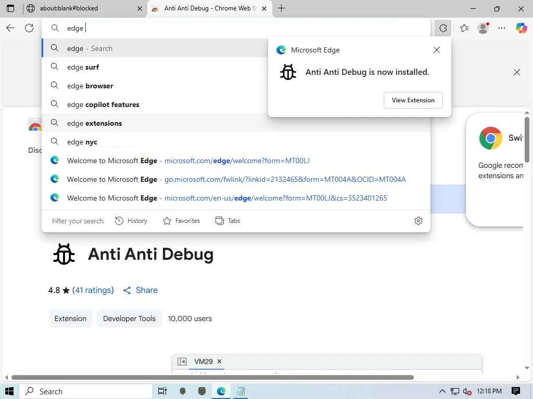
Task: Open the Notepad taskbar icon
Action: tap(240, 391)
